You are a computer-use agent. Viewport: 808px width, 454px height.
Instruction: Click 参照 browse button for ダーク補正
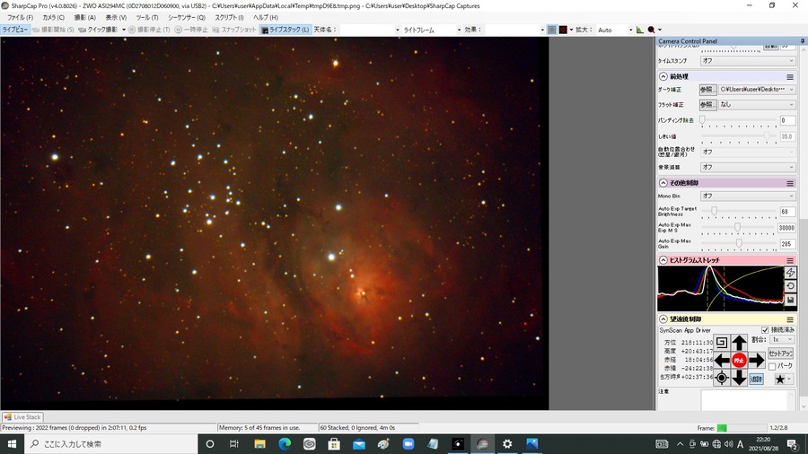click(x=708, y=90)
